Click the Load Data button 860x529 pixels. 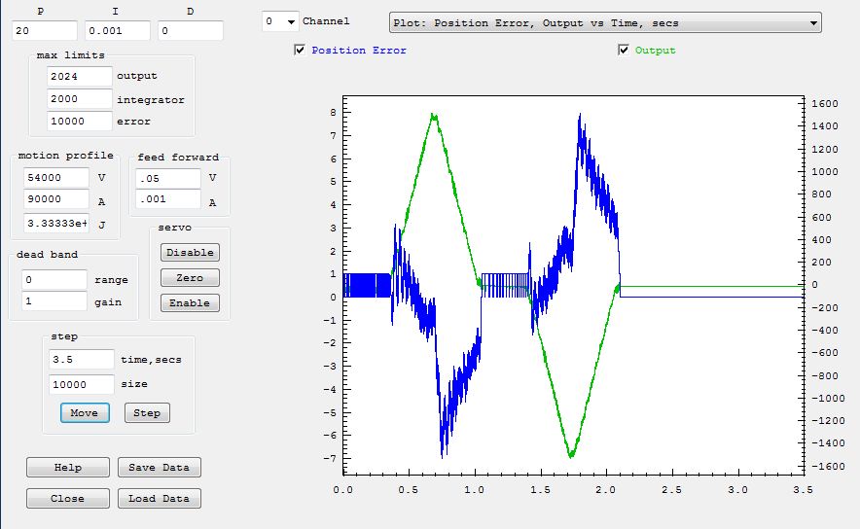pos(160,498)
